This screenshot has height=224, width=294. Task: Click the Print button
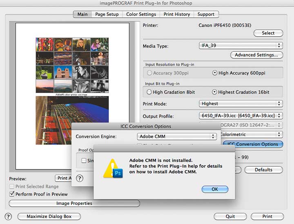[267, 217]
